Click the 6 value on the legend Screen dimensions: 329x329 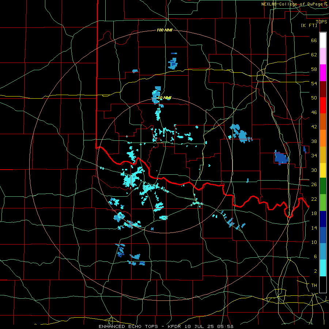[x=315, y=257]
